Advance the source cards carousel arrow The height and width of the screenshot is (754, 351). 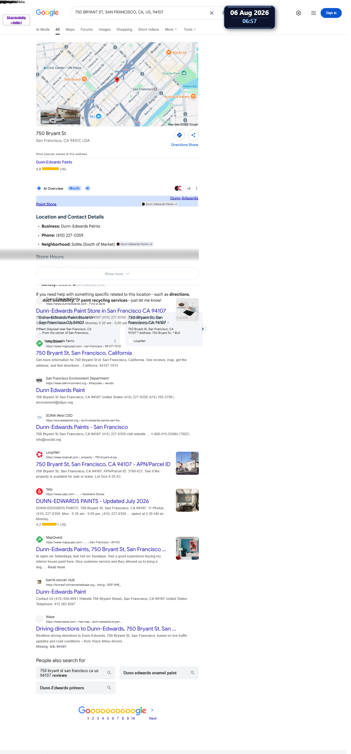tap(203, 329)
